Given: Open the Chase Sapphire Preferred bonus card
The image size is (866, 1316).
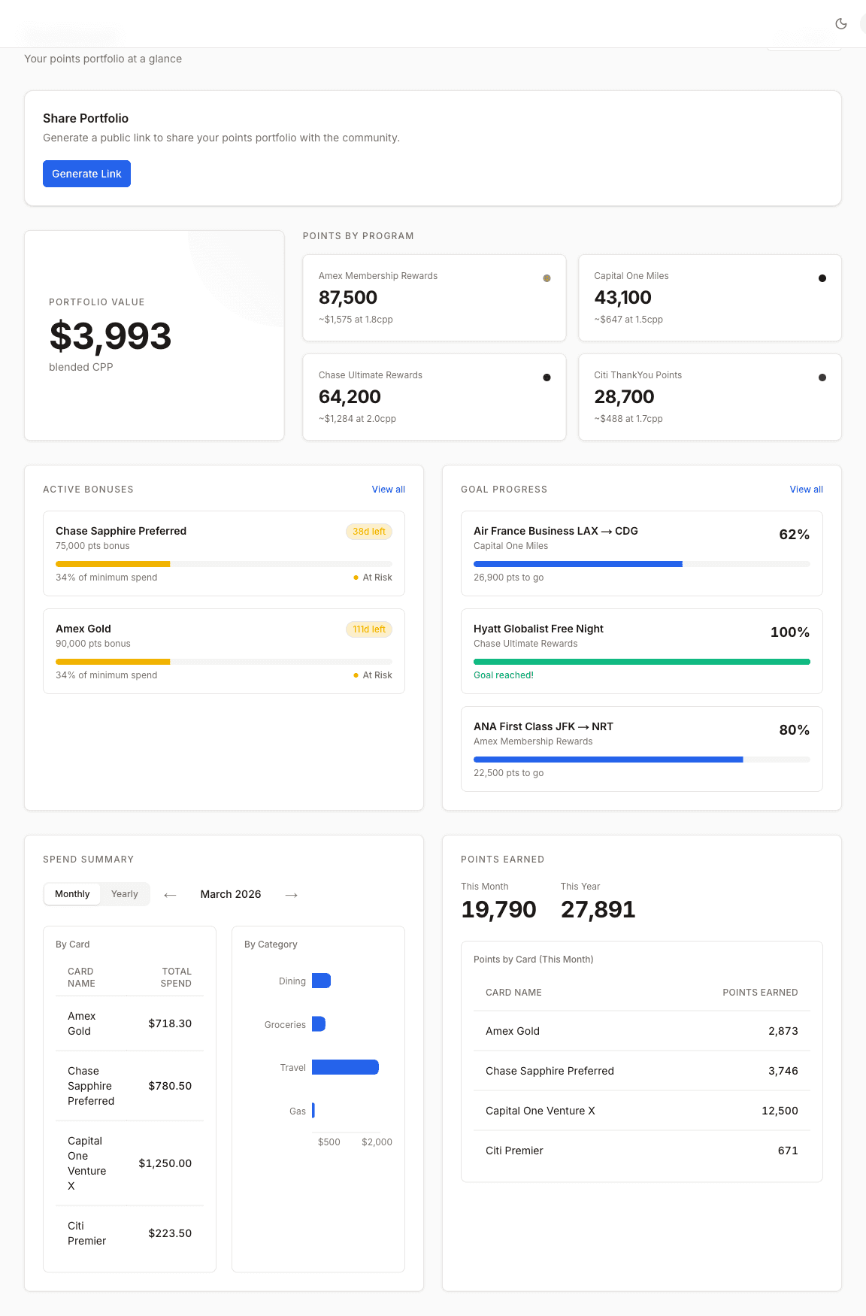Looking at the screenshot, I should click(224, 553).
